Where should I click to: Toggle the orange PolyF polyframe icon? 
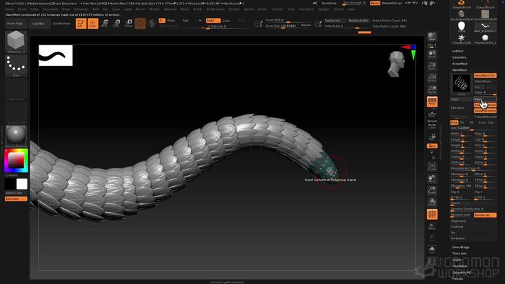pos(432,214)
